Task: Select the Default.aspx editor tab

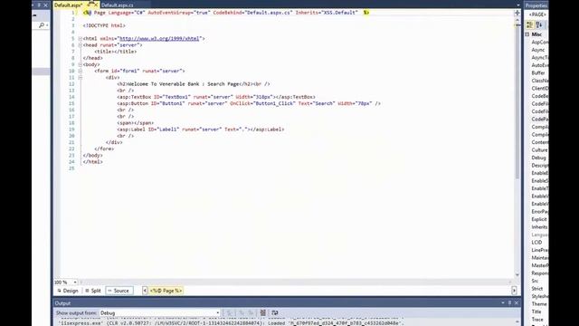Action: pyautogui.click(x=69, y=5)
